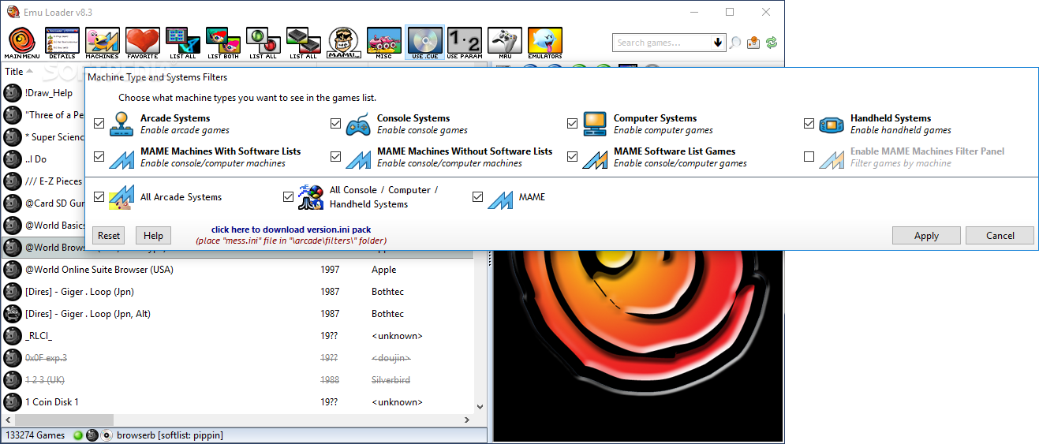Click the icon next to !Draw_Help row
Image resolution: width=1039 pixels, height=444 pixels.
pos(12,93)
